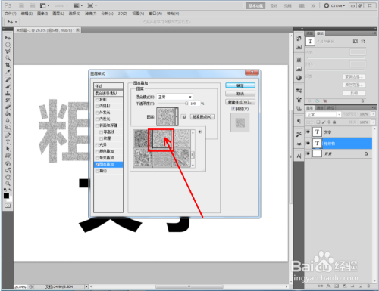Launch Bridge from the application bar
The height and width of the screenshot is (291, 379).
[21, 5]
